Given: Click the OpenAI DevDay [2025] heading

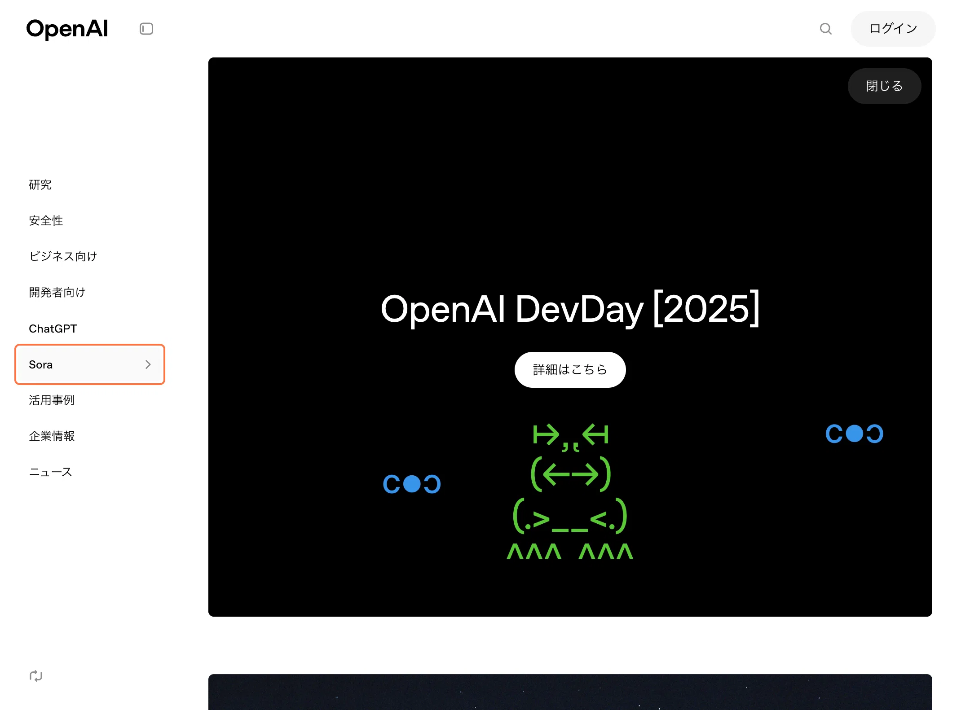Looking at the screenshot, I should pyautogui.click(x=570, y=308).
